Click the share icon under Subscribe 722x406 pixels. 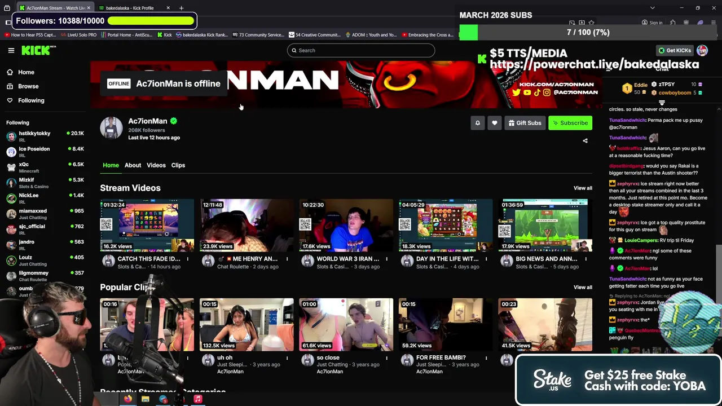tap(585, 141)
